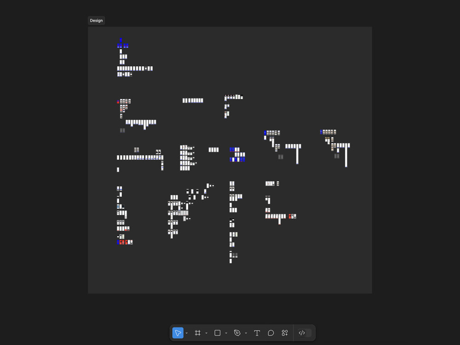This screenshot has height=345, width=460.
Task: Expand shape tools dropdown arrow
Action: (226, 333)
